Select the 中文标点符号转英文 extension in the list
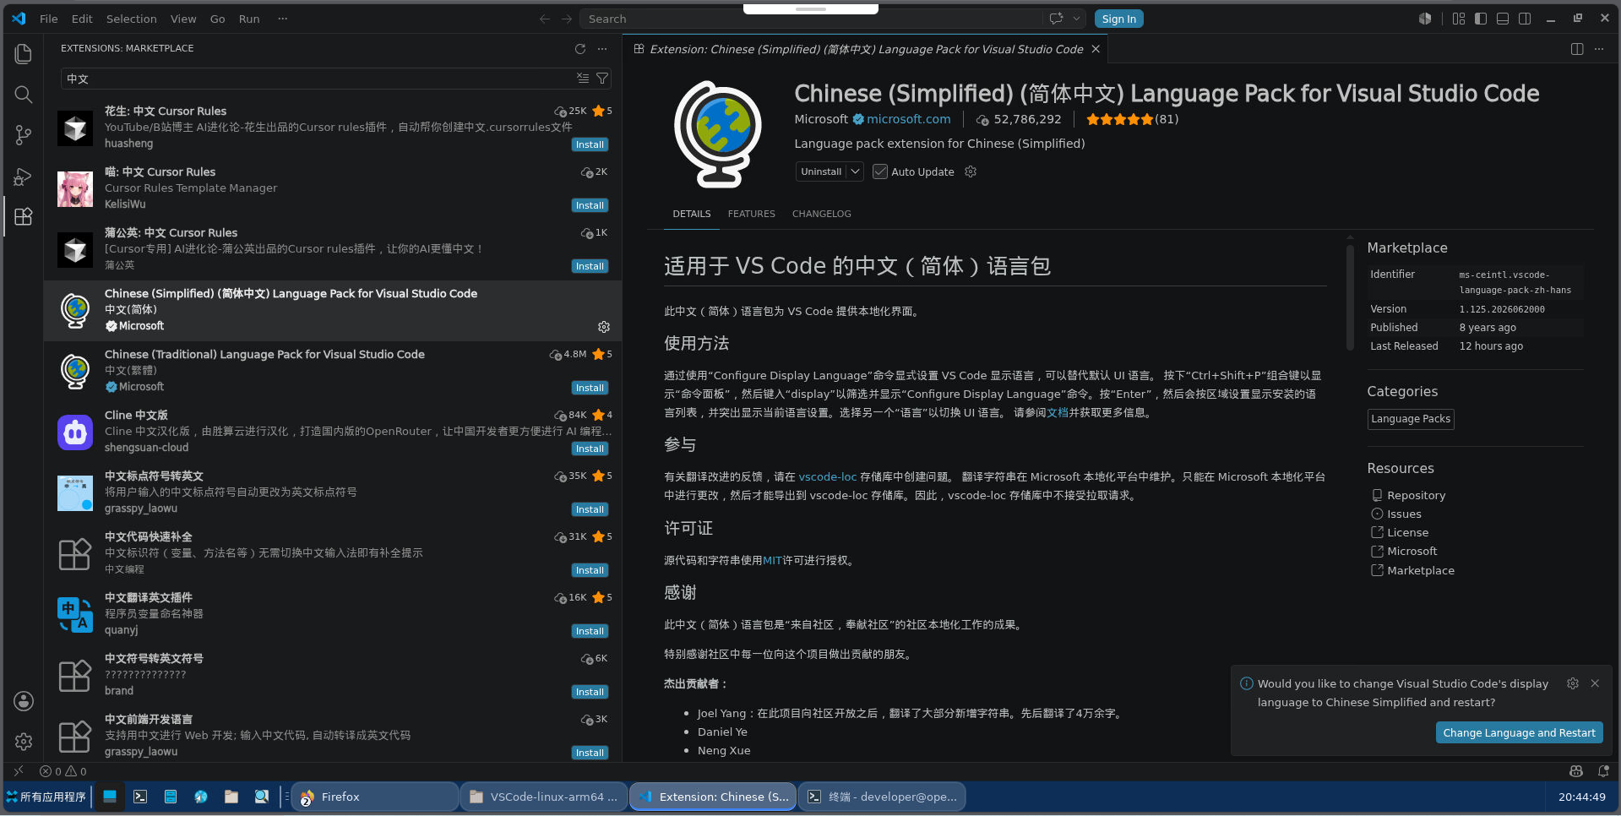 [x=333, y=492]
